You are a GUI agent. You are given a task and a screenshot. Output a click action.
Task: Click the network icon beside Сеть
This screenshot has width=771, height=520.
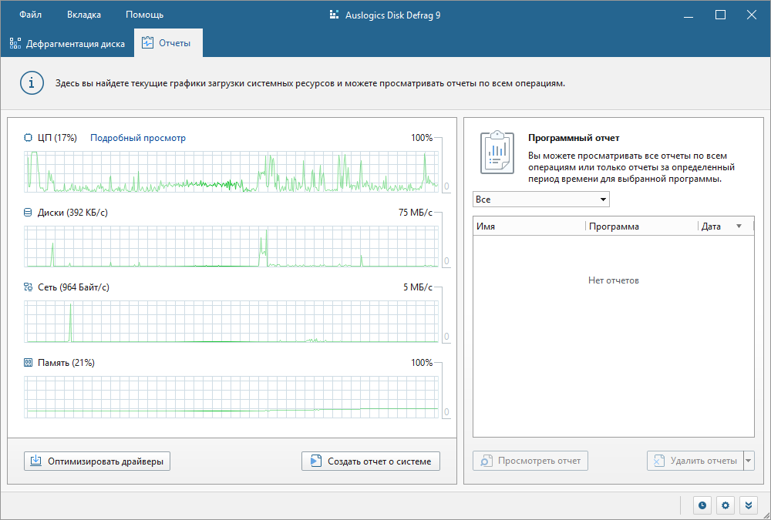tap(29, 287)
